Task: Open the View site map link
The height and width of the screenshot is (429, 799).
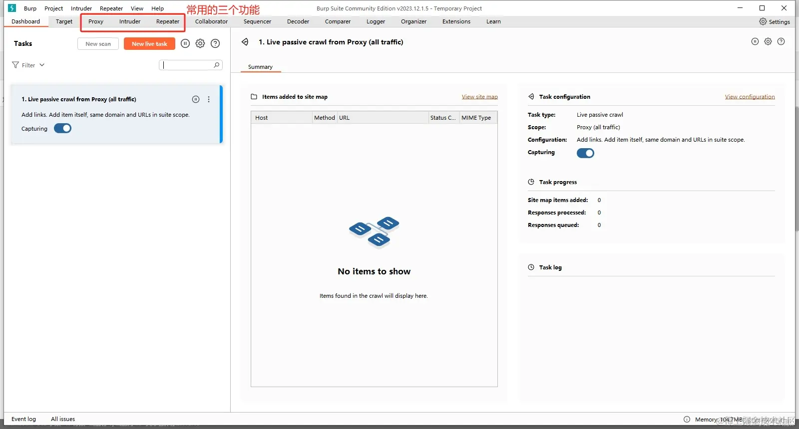Action: [x=480, y=97]
